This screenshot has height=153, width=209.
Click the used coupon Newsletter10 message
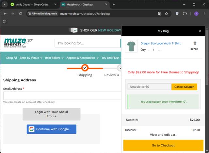point(163,102)
